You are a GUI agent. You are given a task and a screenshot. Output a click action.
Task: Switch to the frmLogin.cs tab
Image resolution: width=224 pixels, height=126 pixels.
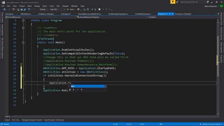(66, 14)
